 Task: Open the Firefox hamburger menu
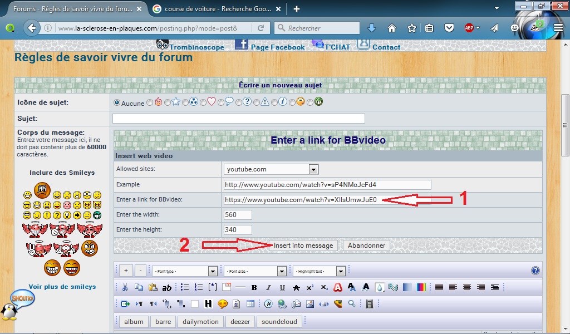pos(558,28)
